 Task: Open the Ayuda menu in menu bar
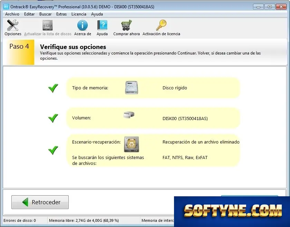click(x=97, y=14)
